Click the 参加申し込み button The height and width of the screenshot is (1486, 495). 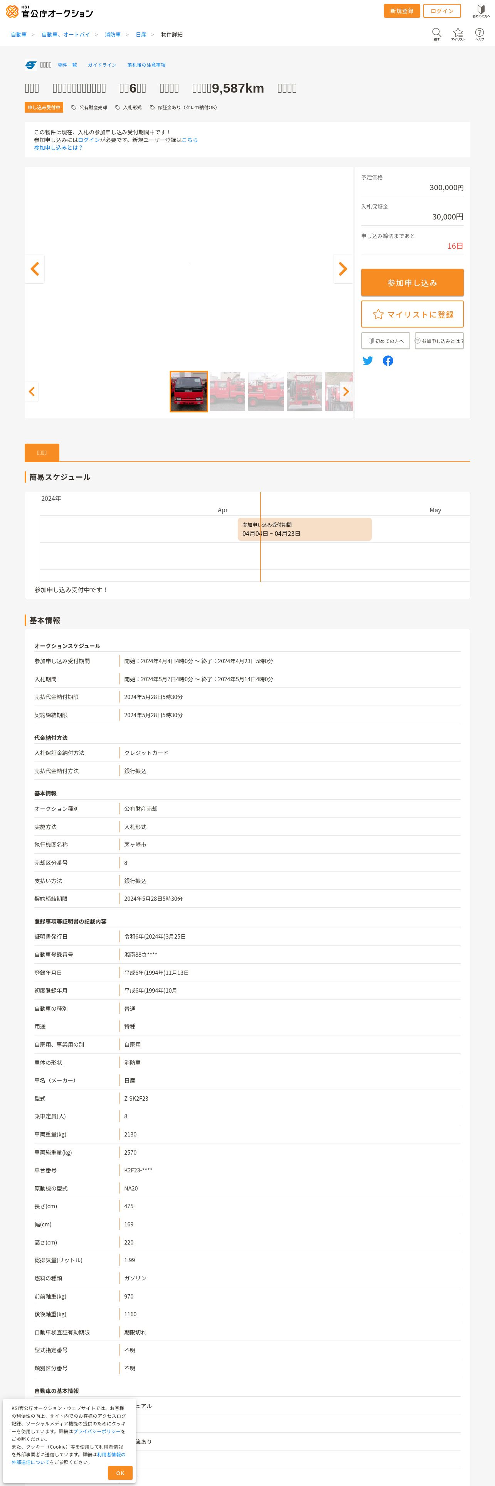(412, 283)
